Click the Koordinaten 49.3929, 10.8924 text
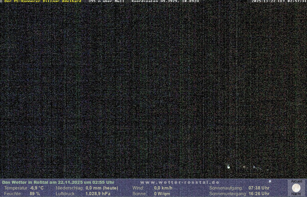This screenshot has height=197, width=307. [165, 1]
